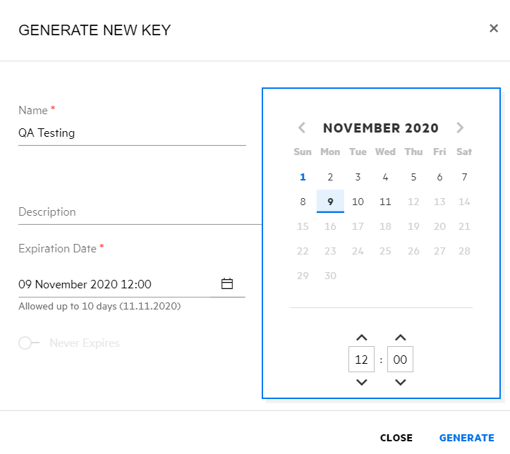Viewport: 510px width, 454px height.
Task: Go to next month in calendar
Action: click(x=460, y=128)
